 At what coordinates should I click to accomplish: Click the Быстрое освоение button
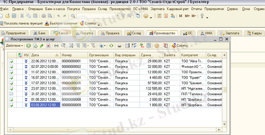(x=61, y=24)
